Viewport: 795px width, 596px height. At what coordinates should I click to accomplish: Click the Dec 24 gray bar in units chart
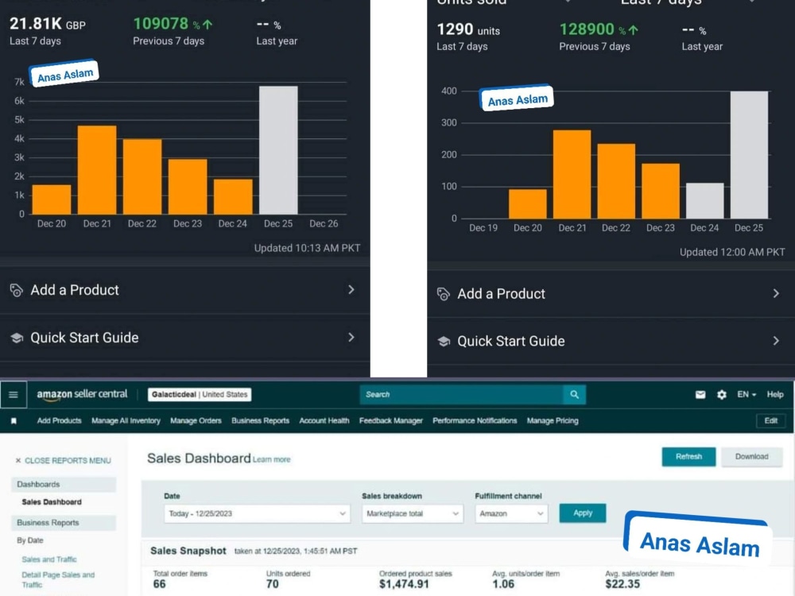(704, 201)
